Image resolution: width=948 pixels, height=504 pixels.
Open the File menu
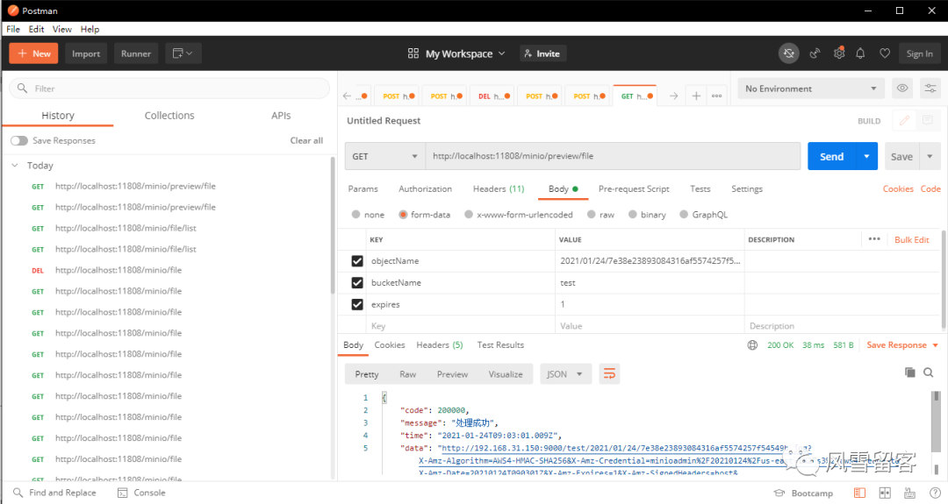(12, 29)
